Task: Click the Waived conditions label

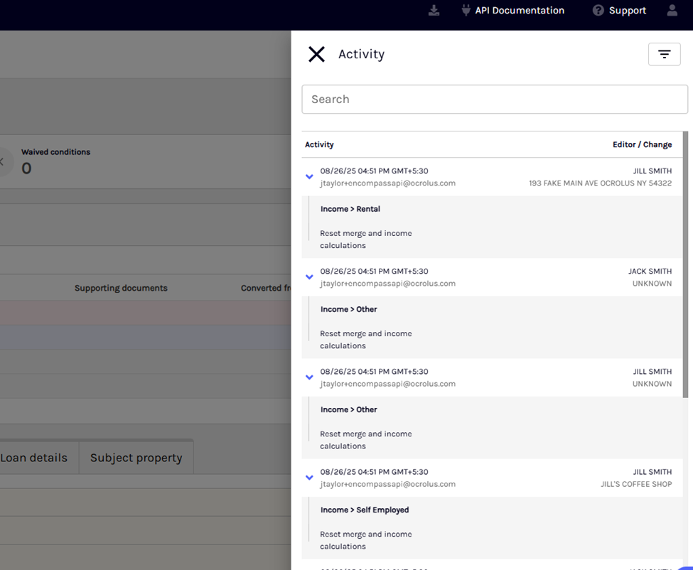Action: click(x=55, y=152)
